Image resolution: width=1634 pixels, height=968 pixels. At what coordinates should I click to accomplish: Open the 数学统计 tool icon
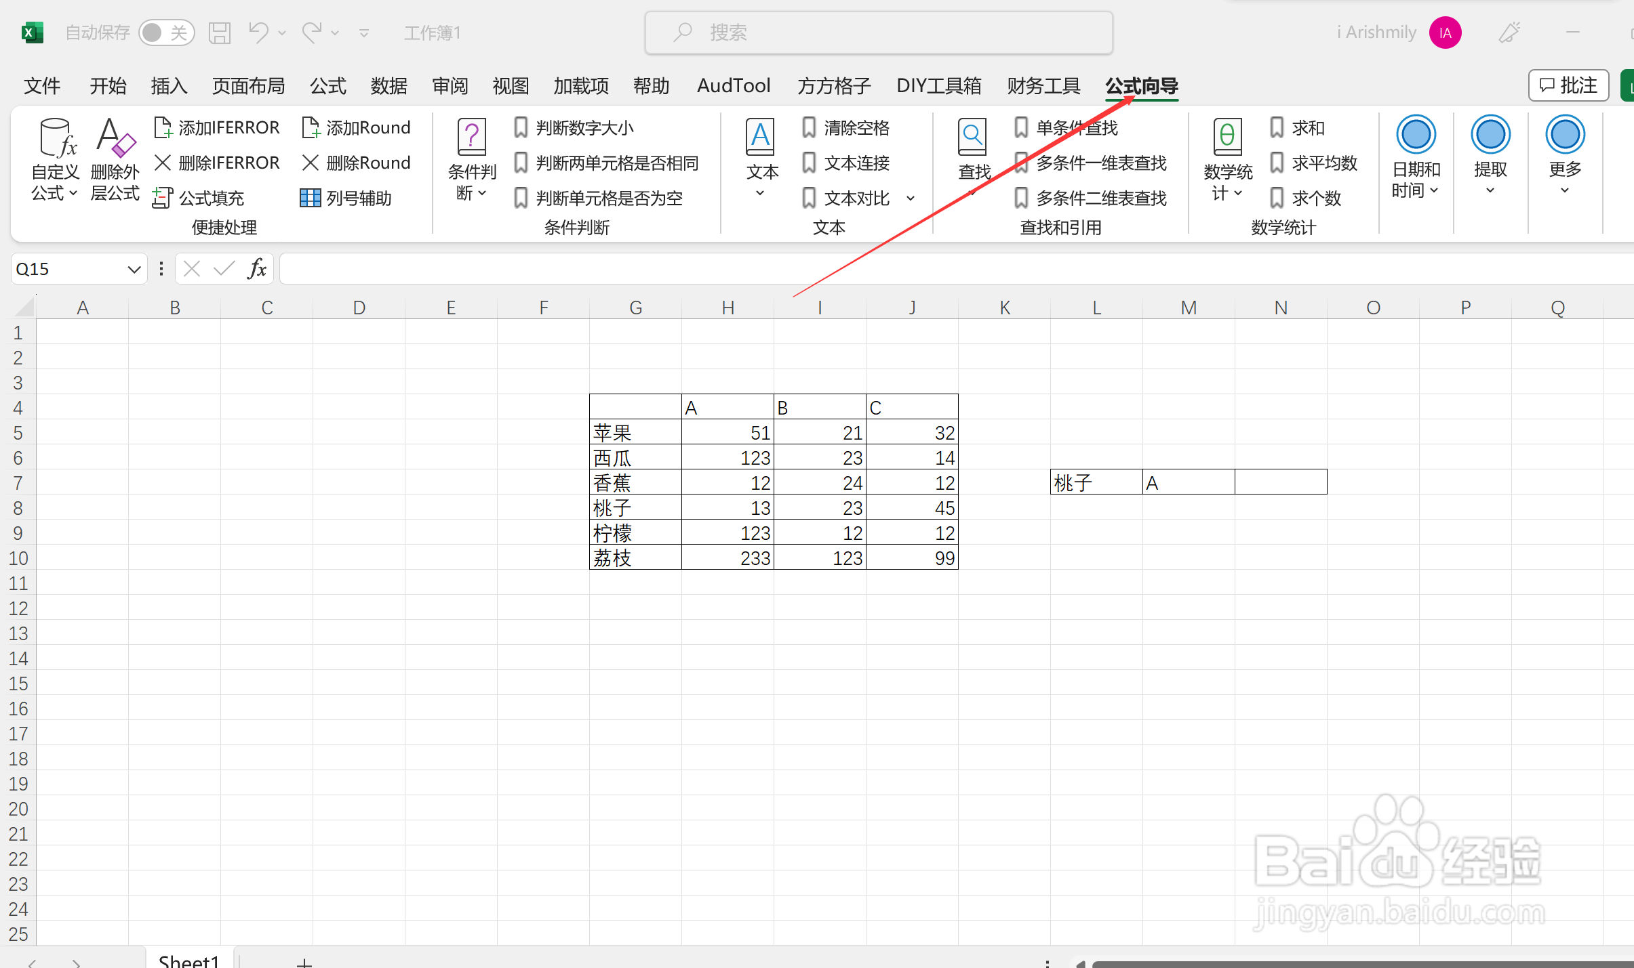pos(1227,160)
